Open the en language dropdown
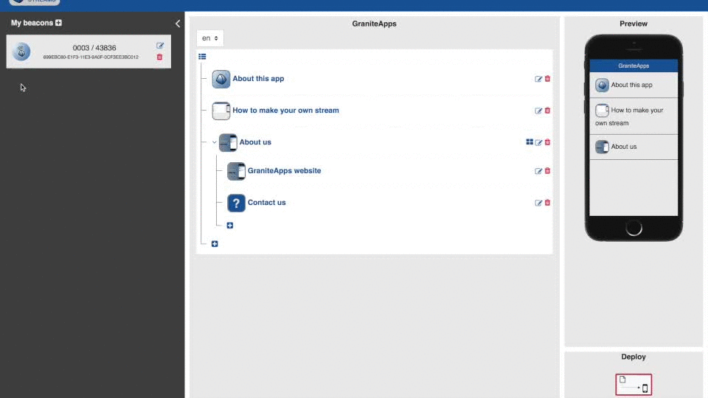The height and width of the screenshot is (398, 708). [x=210, y=38]
